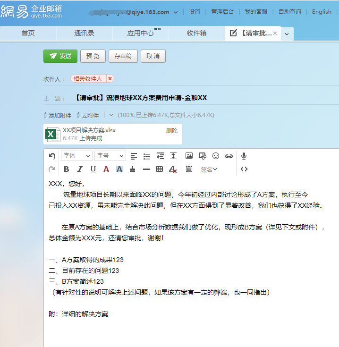
Task: Open the 签名 signature dropdown
Action: pyautogui.click(x=209, y=169)
